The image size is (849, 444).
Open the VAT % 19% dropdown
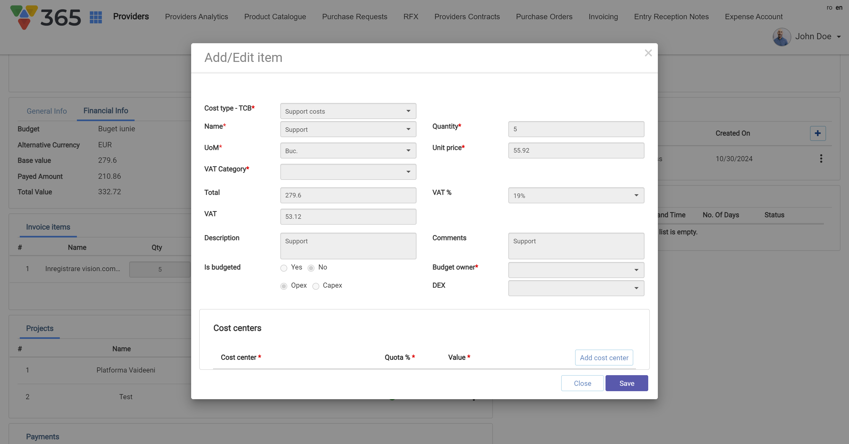click(576, 196)
